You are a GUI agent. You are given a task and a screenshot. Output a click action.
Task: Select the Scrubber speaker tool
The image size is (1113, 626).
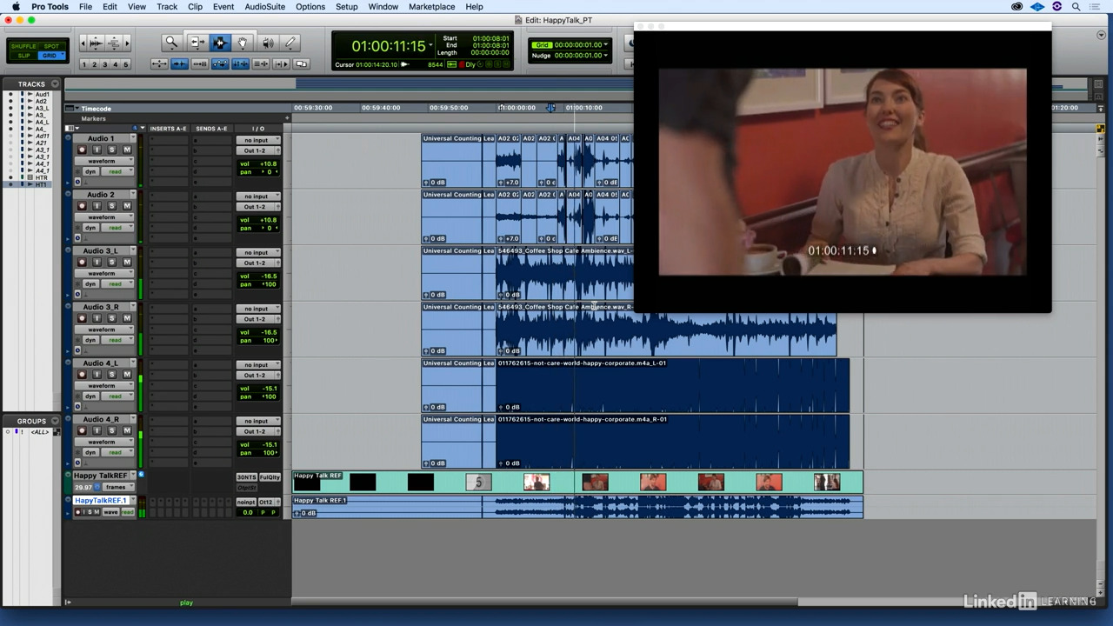[x=268, y=43]
